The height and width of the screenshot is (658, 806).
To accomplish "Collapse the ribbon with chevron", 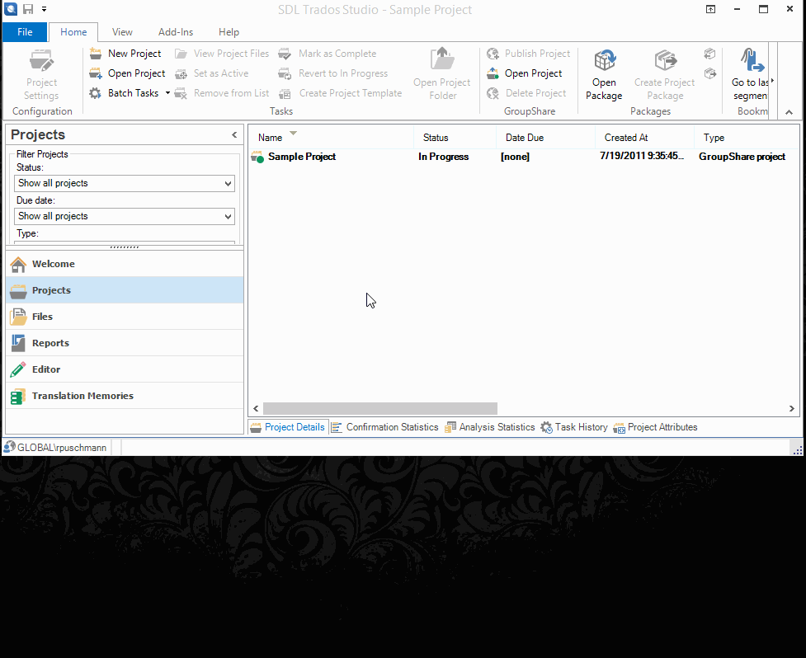I will coord(789,112).
